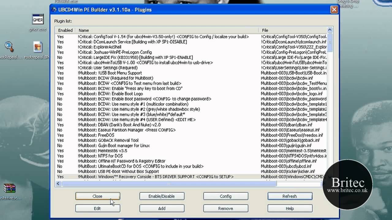Select the Windows Recovery Console BTS DRIVER row
This screenshot has width=392, height=220.
191,177
